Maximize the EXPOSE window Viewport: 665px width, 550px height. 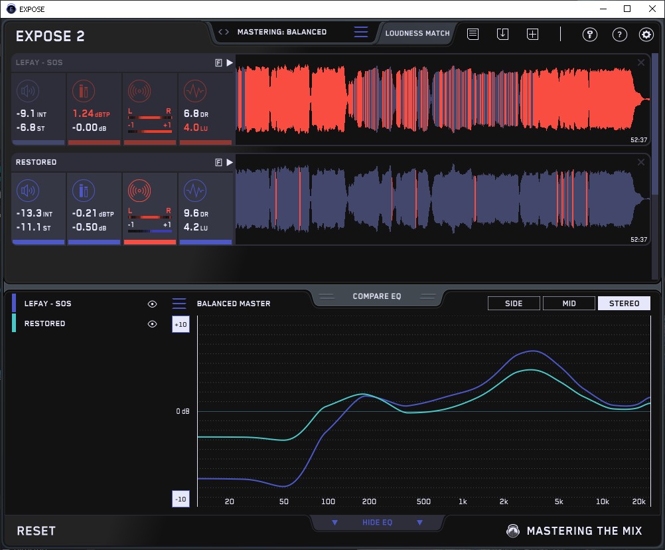coord(627,9)
